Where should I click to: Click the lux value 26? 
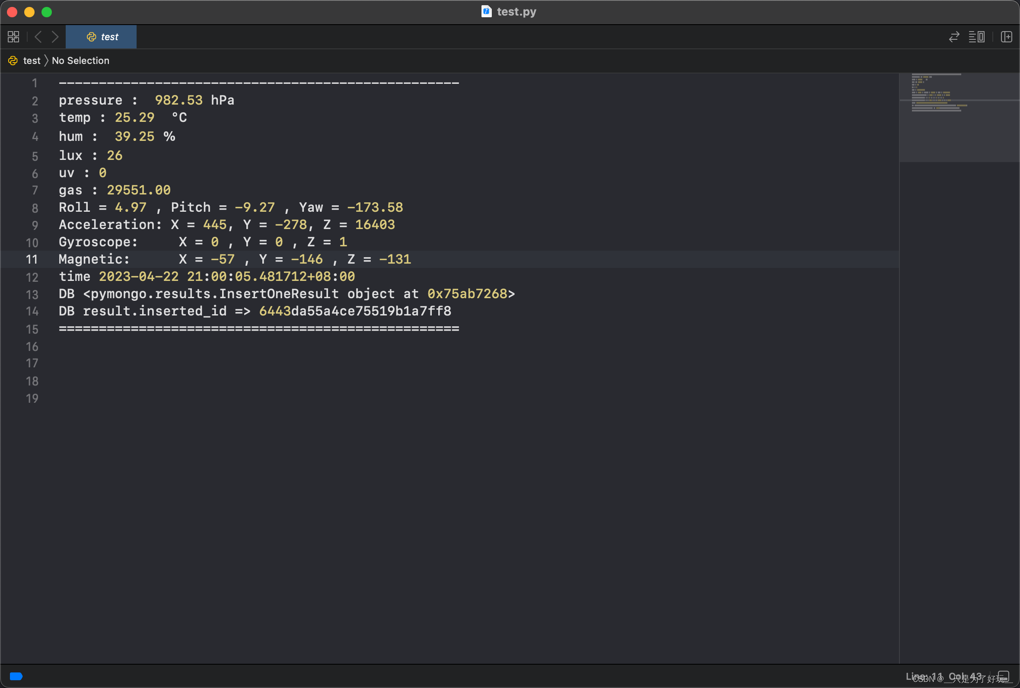click(x=115, y=155)
